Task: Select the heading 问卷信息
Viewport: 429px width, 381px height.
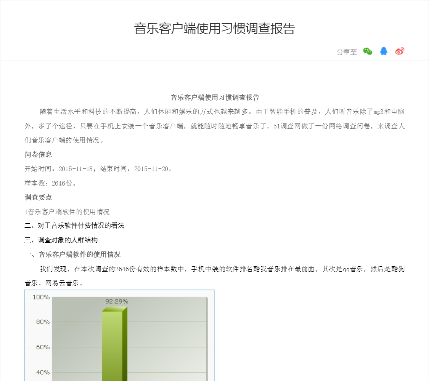Action: (38, 154)
